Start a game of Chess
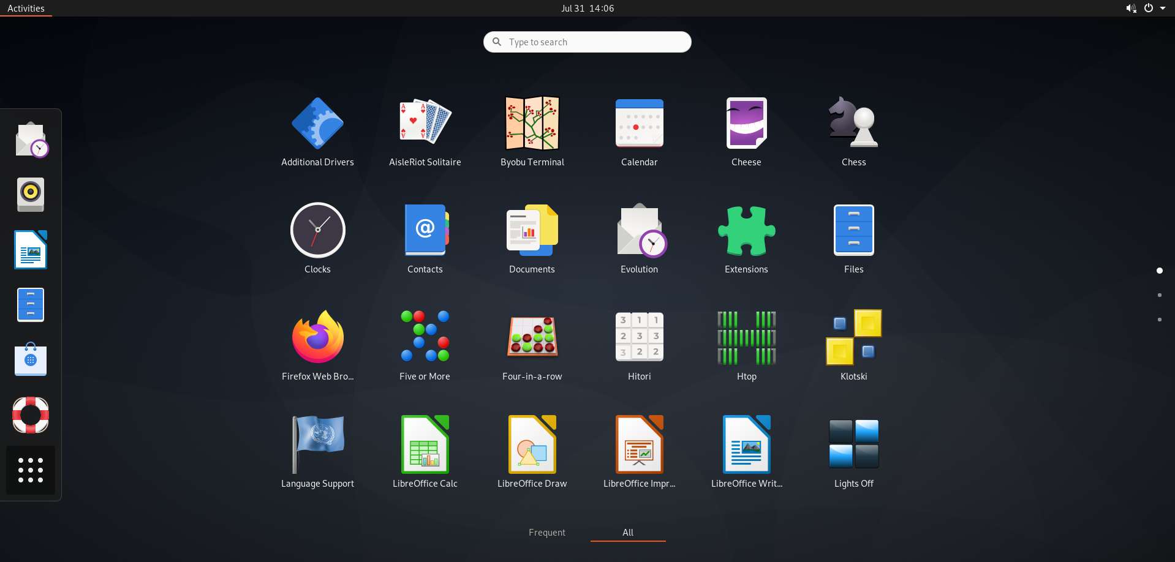1175x562 pixels. [853, 122]
